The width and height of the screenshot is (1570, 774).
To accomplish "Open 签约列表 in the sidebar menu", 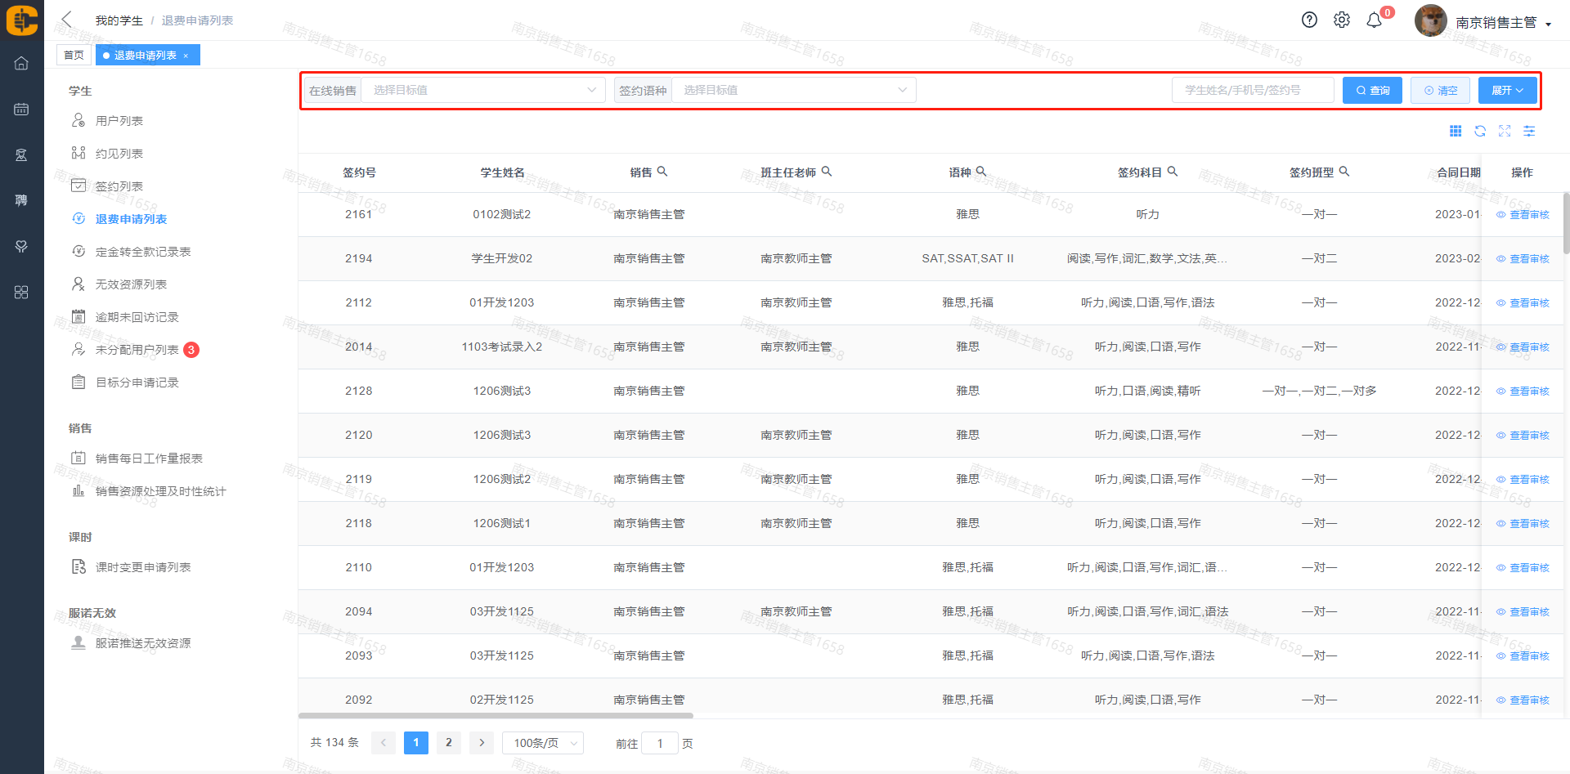I will (x=119, y=186).
